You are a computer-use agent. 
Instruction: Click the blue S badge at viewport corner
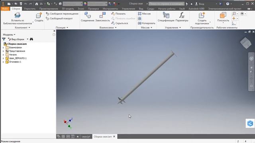point(250,124)
